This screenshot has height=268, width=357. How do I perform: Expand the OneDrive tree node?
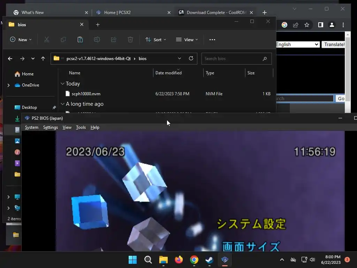pyautogui.click(x=8, y=85)
